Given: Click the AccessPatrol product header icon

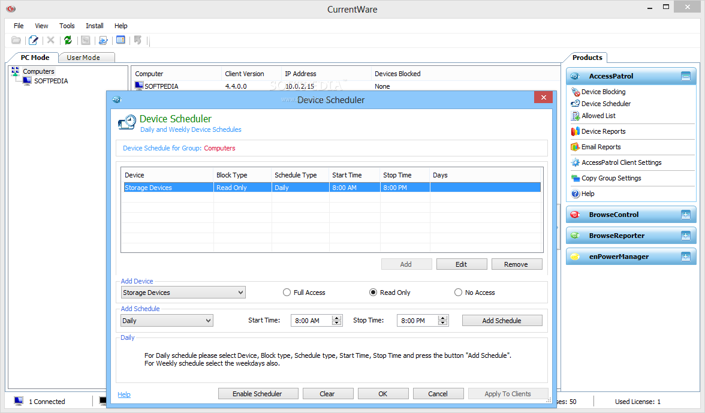Looking at the screenshot, I should coord(575,76).
